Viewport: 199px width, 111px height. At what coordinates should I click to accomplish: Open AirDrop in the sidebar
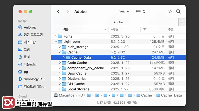pos(27,27)
